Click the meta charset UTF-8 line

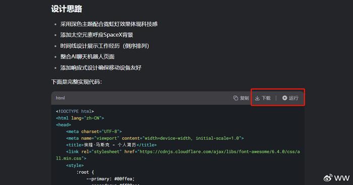(94, 132)
